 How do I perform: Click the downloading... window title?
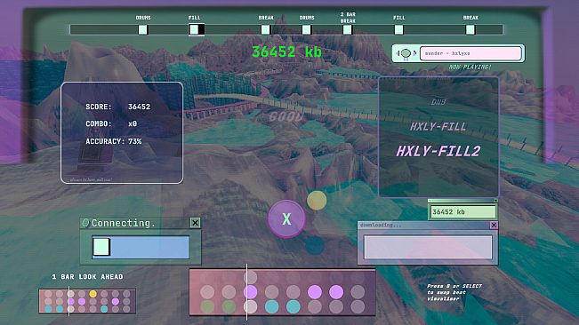[x=381, y=225]
